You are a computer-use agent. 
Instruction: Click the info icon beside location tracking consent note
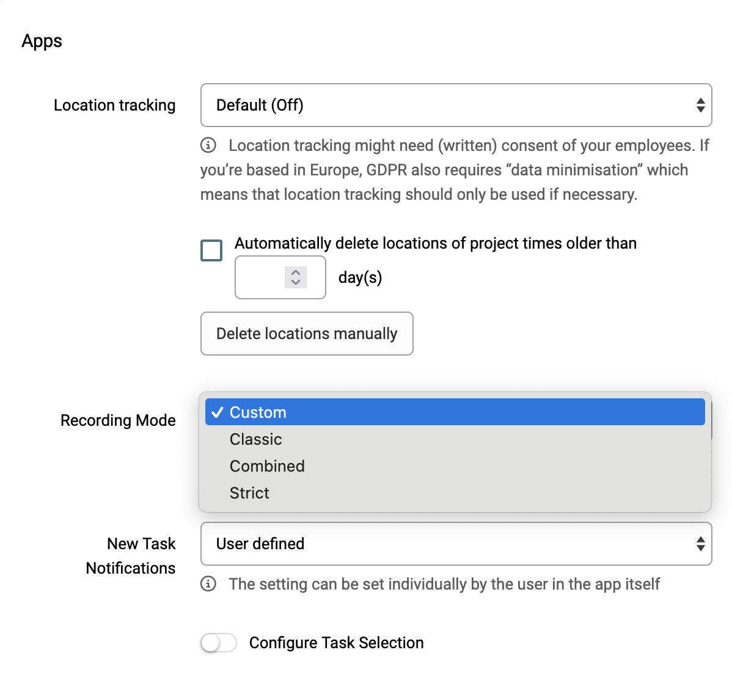[x=208, y=145]
